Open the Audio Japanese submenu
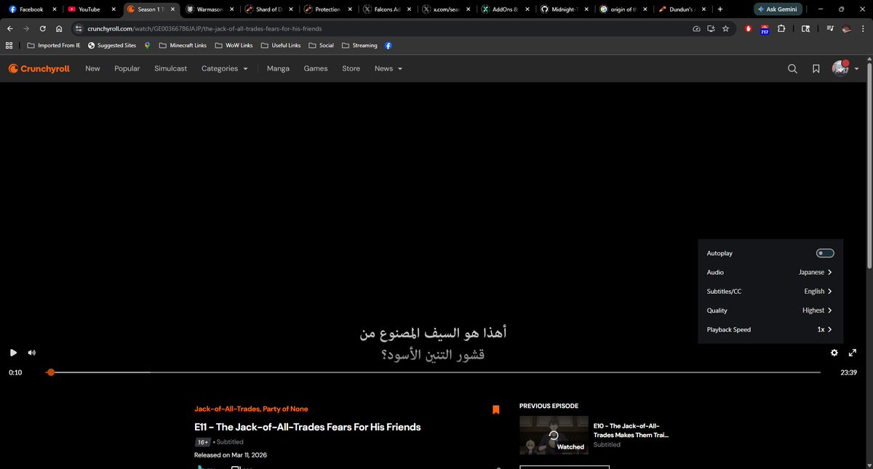The width and height of the screenshot is (873, 469). [770, 272]
